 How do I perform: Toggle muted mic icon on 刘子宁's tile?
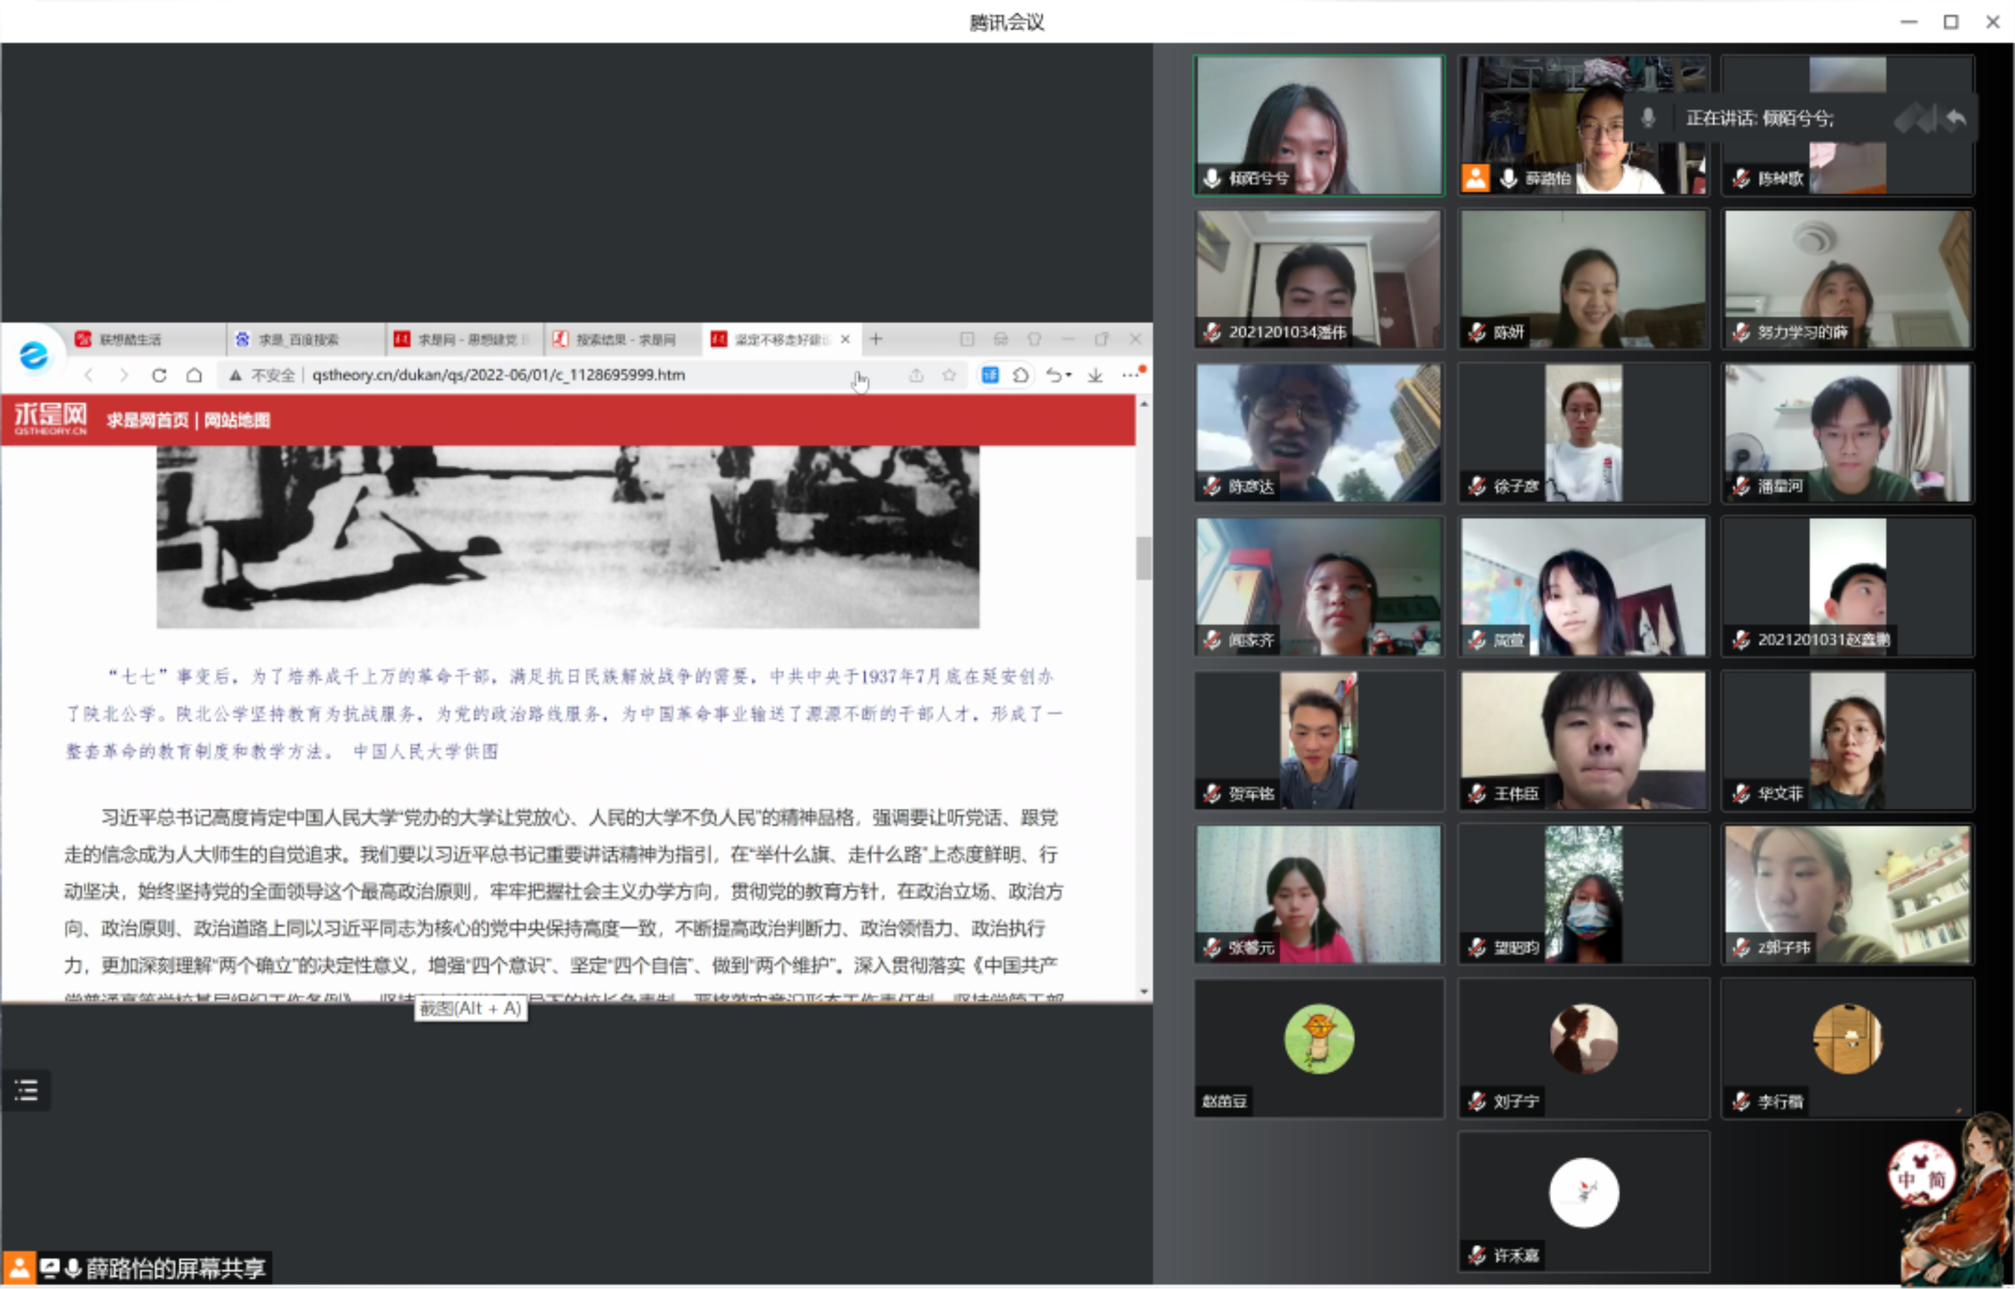1478,1102
